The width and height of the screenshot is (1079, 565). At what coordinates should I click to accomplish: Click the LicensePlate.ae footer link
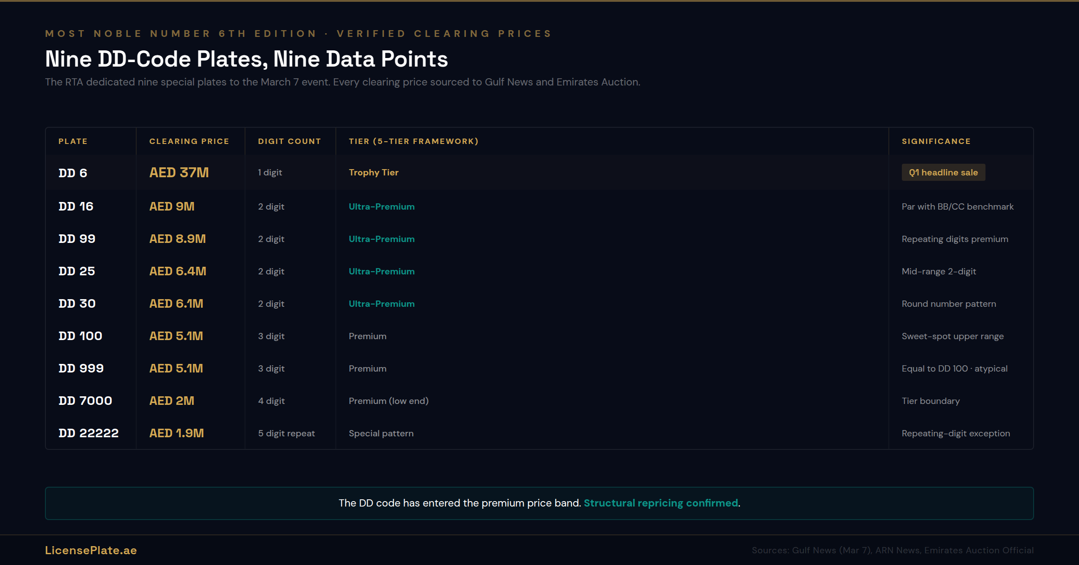[91, 550]
